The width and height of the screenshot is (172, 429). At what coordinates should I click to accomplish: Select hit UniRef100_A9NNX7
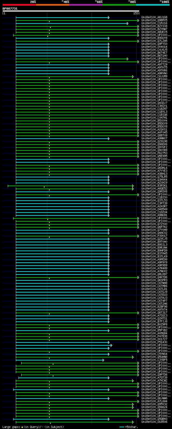click(x=154, y=139)
